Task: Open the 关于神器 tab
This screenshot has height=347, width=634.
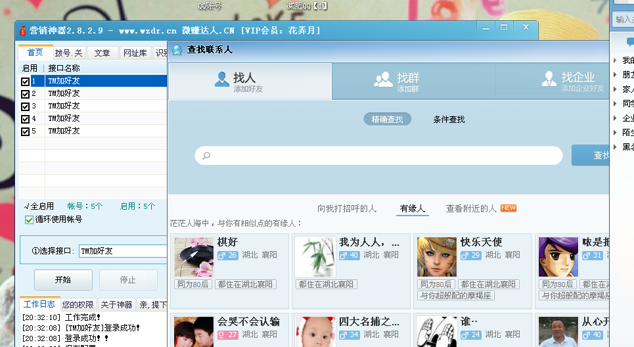Action: pos(116,304)
